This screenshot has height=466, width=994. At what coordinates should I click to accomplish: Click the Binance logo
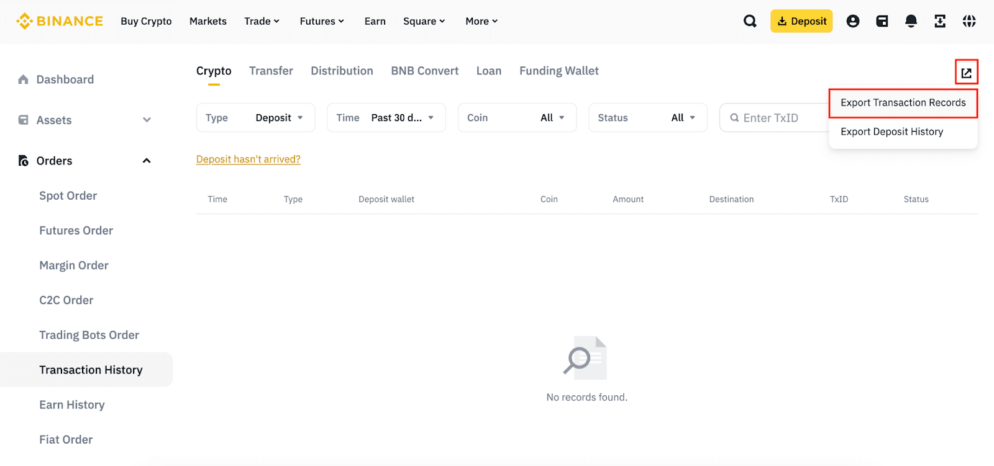(60, 21)
